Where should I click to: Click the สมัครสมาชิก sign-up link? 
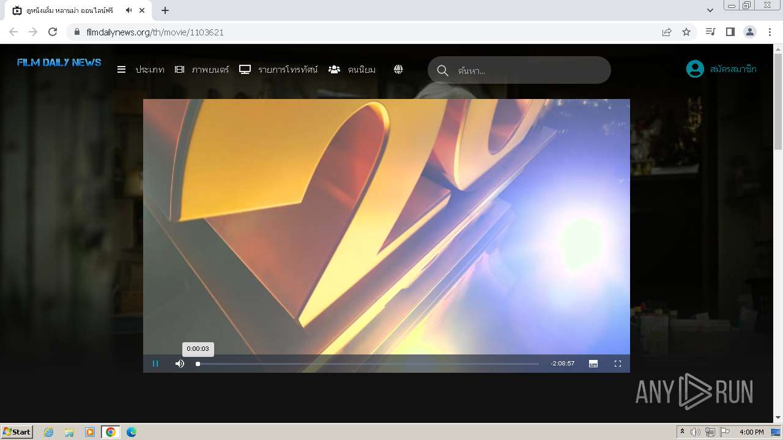tap(733, 69)
